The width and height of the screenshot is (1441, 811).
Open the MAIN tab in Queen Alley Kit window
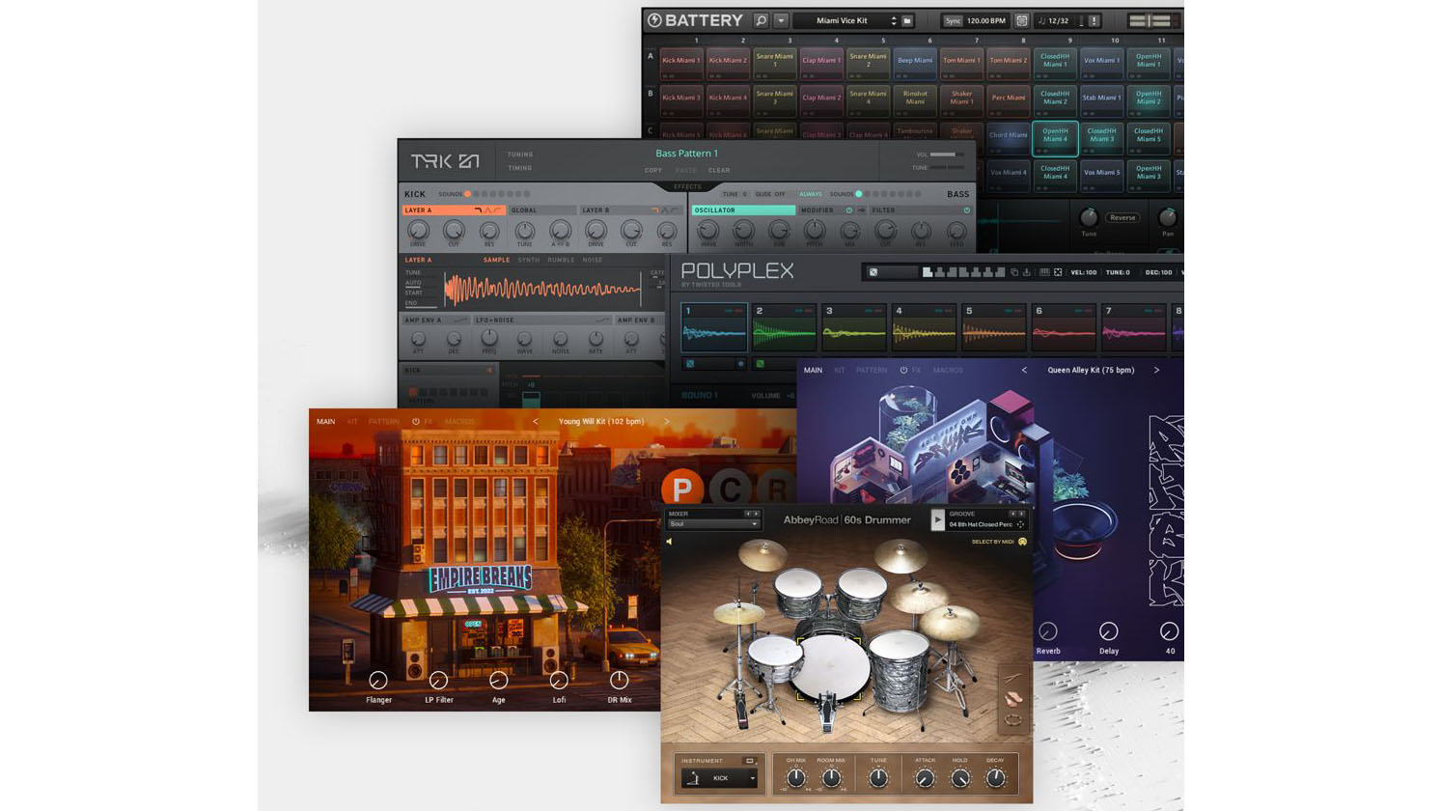point(814,370)
